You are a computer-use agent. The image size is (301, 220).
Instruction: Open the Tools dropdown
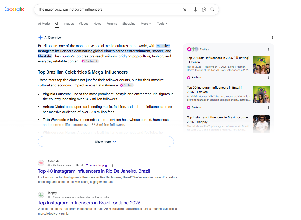tap(162, 24)
